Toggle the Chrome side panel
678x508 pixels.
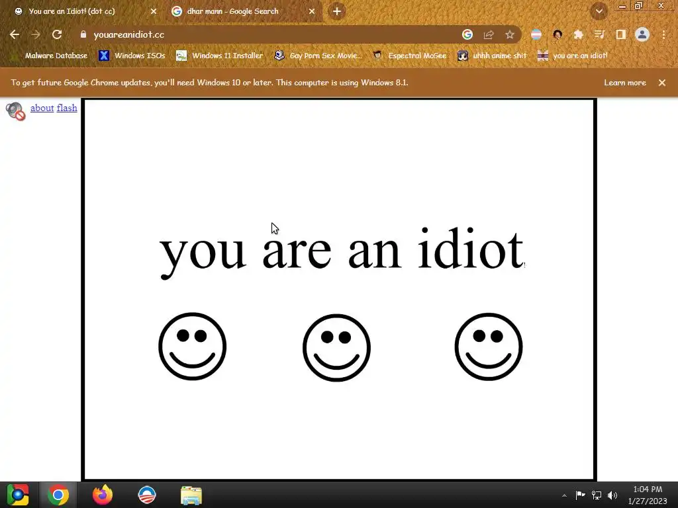point(621,34)
